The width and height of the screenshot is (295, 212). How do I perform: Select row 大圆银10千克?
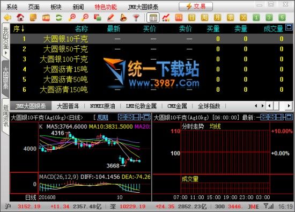pyautogui.click(x=151, y=39)
